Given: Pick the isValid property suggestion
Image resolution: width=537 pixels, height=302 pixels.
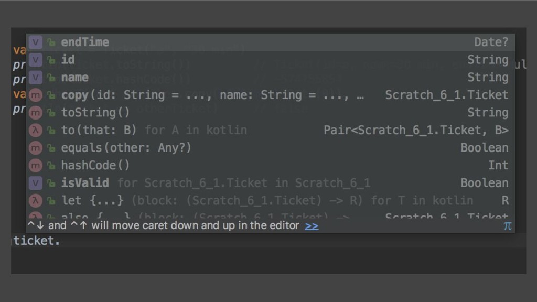Looking at the screenshot, I should tap(85, 183).
